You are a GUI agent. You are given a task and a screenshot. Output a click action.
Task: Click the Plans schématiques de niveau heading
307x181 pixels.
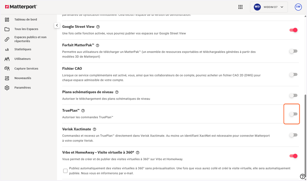tap(88, 92)
